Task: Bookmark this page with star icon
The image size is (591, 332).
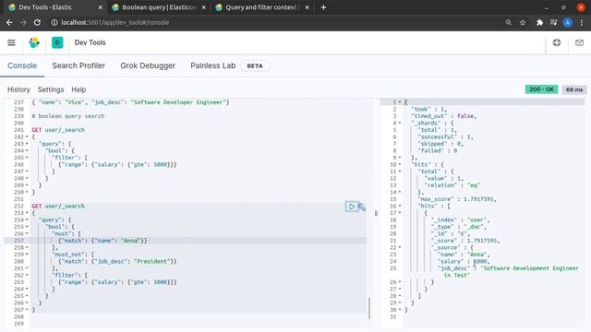Action: (523, 22)
